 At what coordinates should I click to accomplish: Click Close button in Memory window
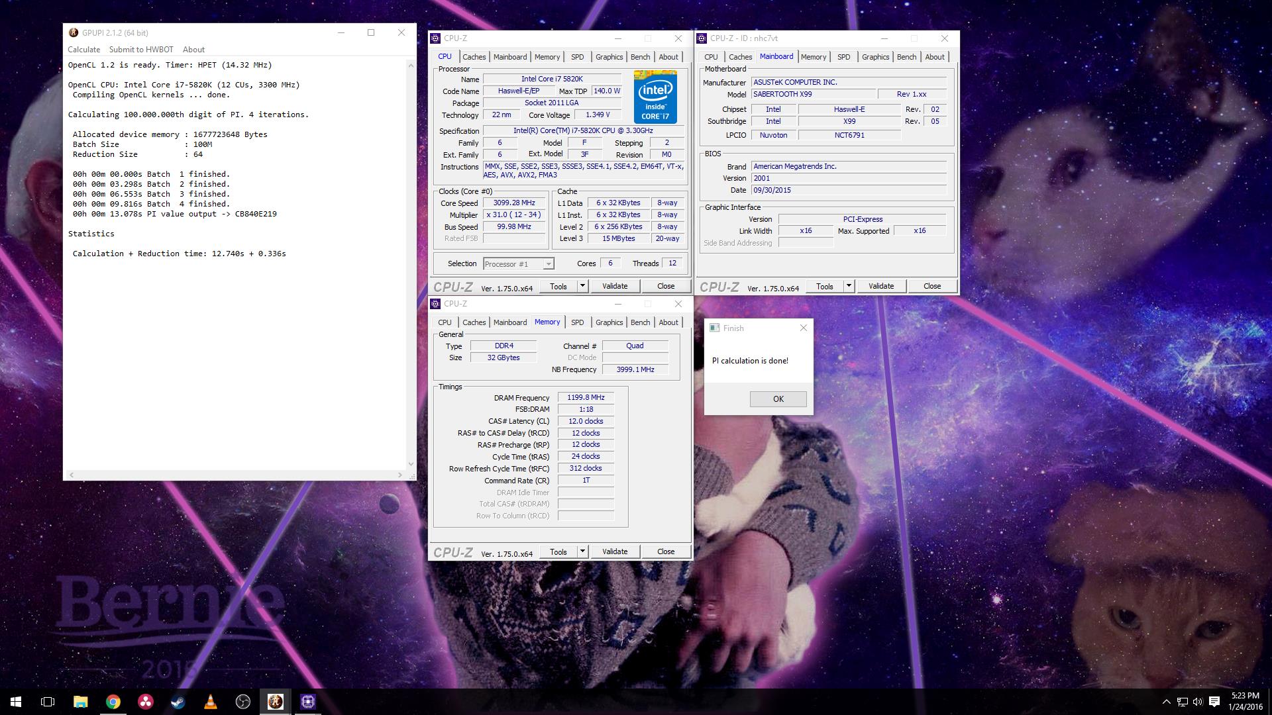[x=666, y=551]
